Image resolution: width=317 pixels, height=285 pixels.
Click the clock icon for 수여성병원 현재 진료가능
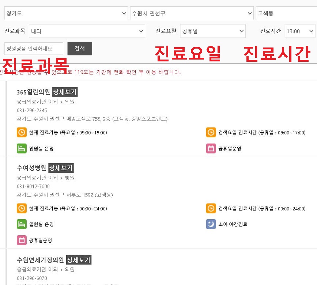click(x=22, y=208)
